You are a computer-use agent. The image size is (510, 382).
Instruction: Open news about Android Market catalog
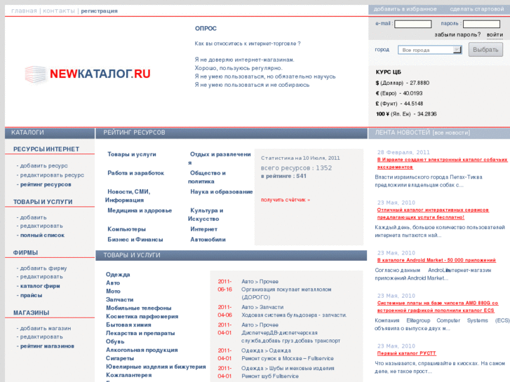437,260
